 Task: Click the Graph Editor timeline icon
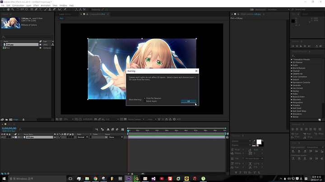click(123, 129)
